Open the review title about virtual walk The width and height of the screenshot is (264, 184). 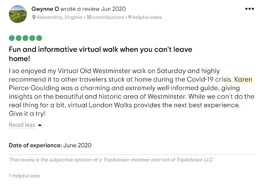click(x=100, y=54)
